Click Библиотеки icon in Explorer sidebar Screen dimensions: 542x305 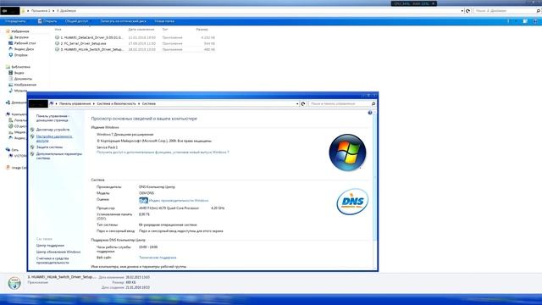(8, 67)
